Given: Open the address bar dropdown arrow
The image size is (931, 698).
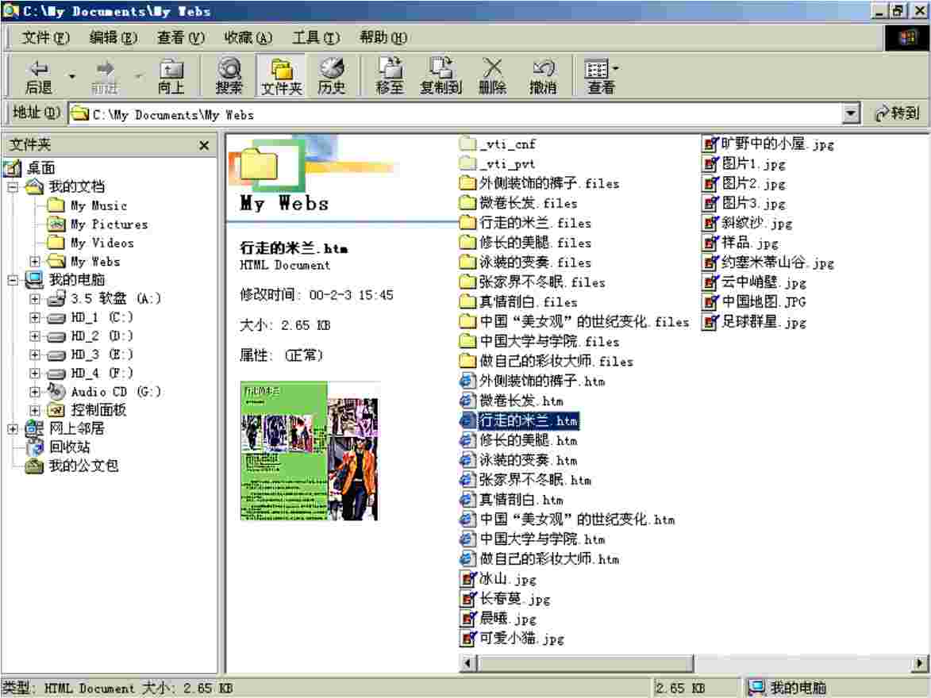Looking at the screenshot, I should point(852,114).
